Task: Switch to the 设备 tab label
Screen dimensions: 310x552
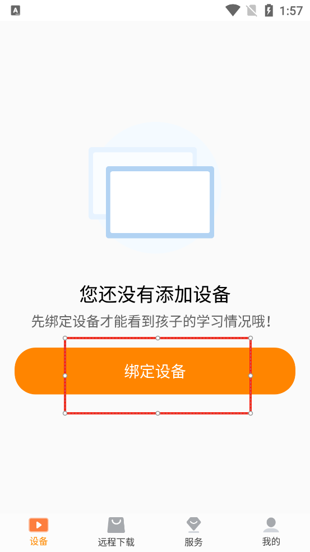Action: click(39, 541)
